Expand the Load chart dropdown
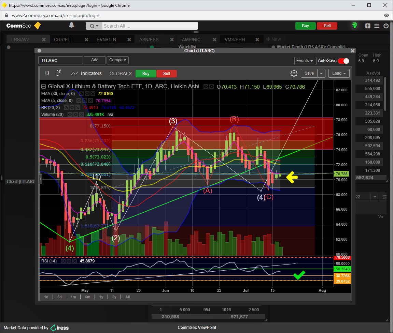Viewport: 393px width, 333px height. [x=339, y=73]
